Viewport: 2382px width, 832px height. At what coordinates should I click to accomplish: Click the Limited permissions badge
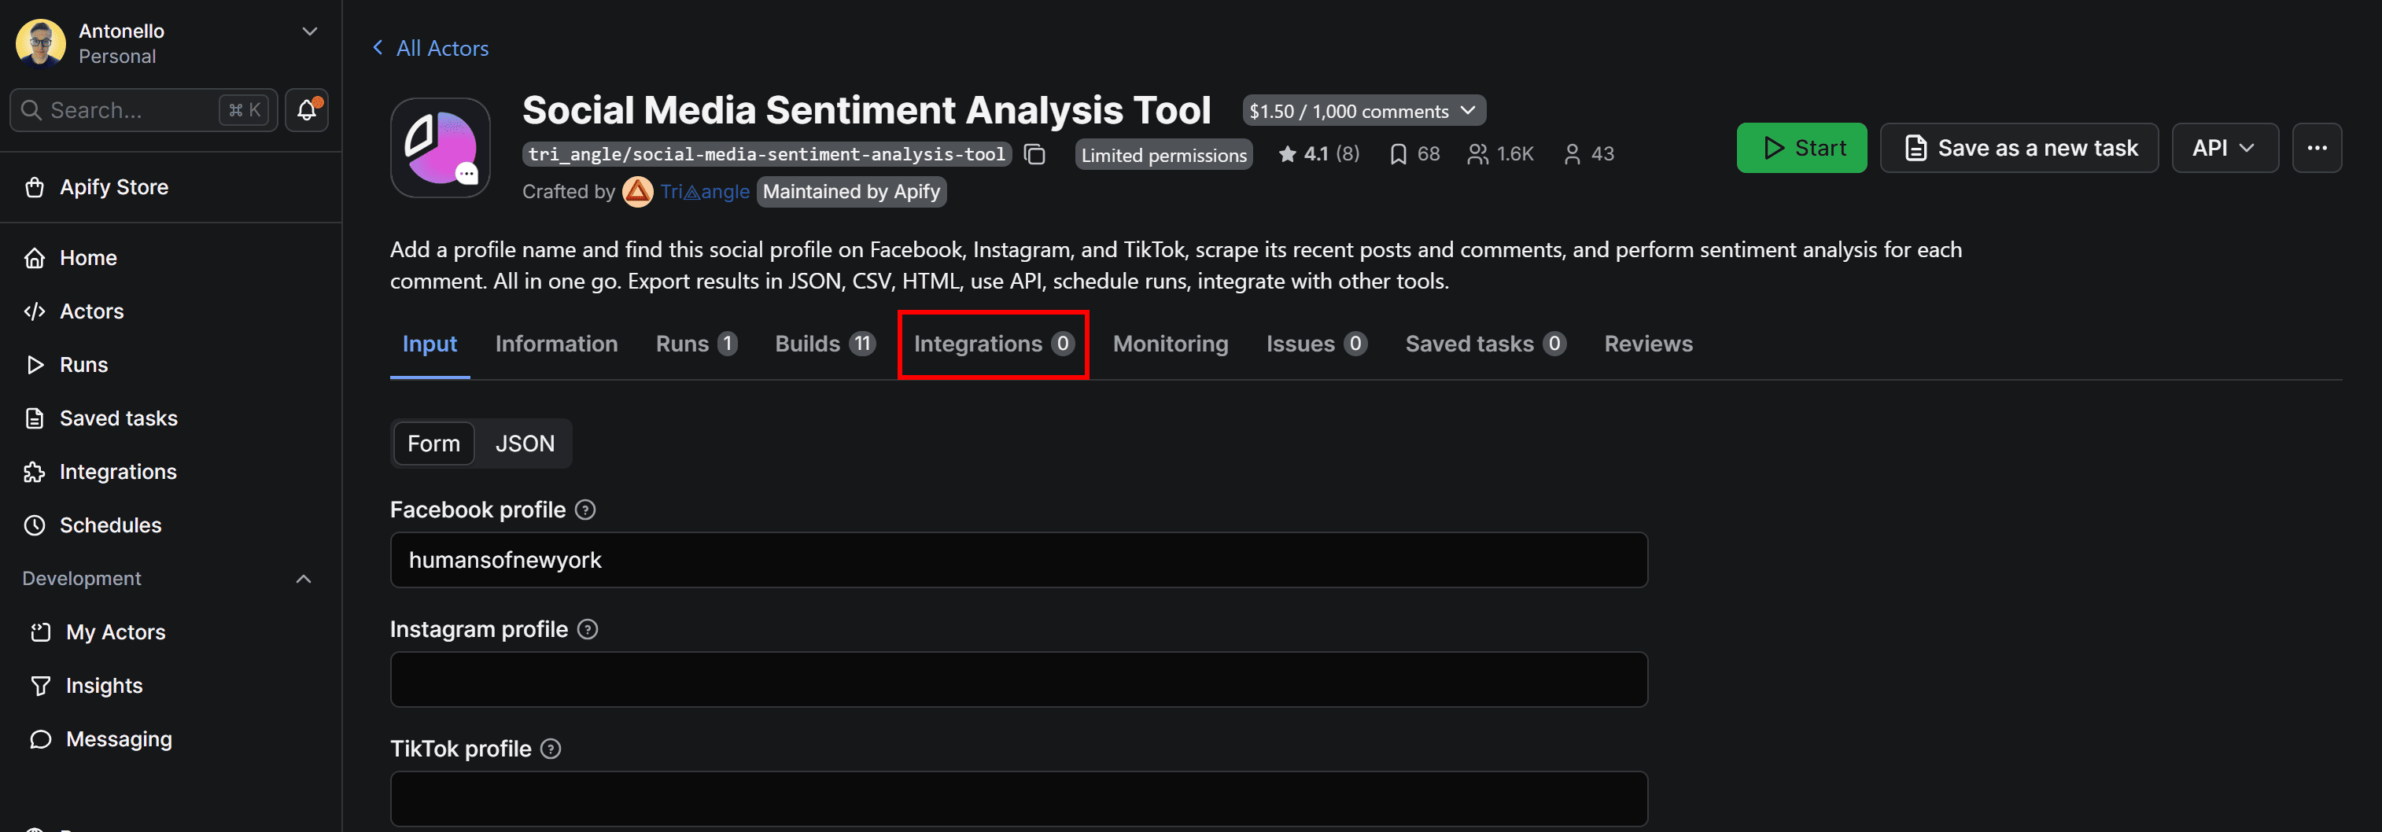coord(1164,155)
